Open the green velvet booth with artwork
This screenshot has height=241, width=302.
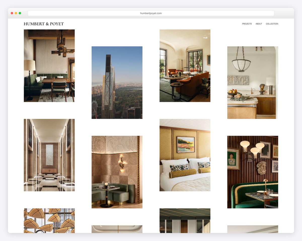tap(253, 172)
